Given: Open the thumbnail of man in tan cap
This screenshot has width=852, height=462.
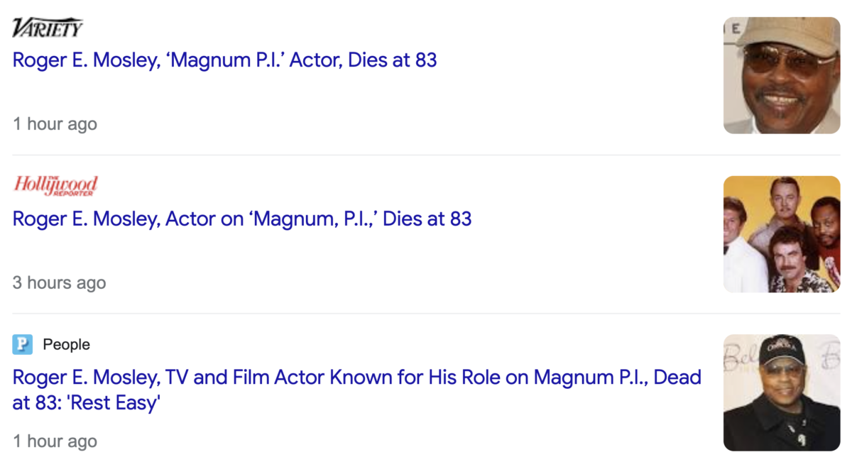Looking at the screenshot, I should pyautogui.click(x=782, y=75).
